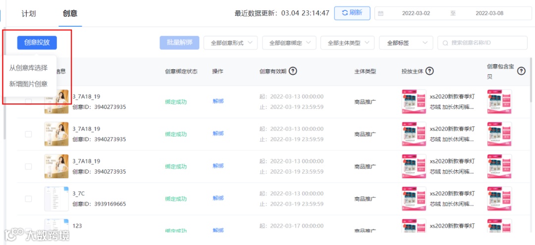The height and width of the screenshot is (245, 535).
Task: Expand the 全部创意形式 dropdown
Action: [231, 43]
